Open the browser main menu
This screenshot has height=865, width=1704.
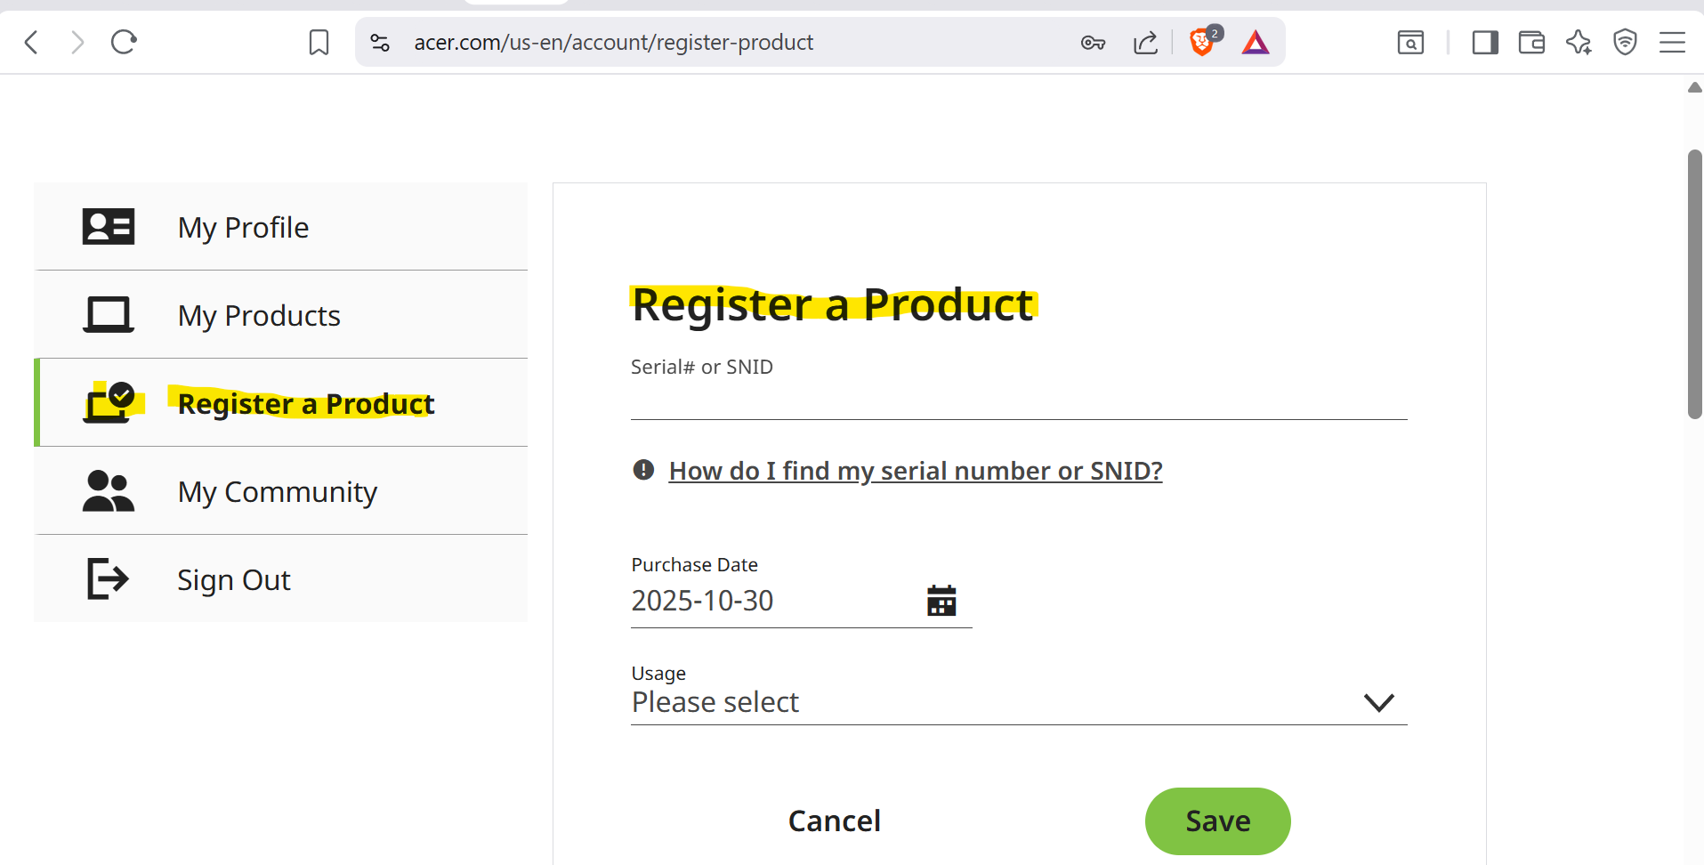[x=1672, y=42]
